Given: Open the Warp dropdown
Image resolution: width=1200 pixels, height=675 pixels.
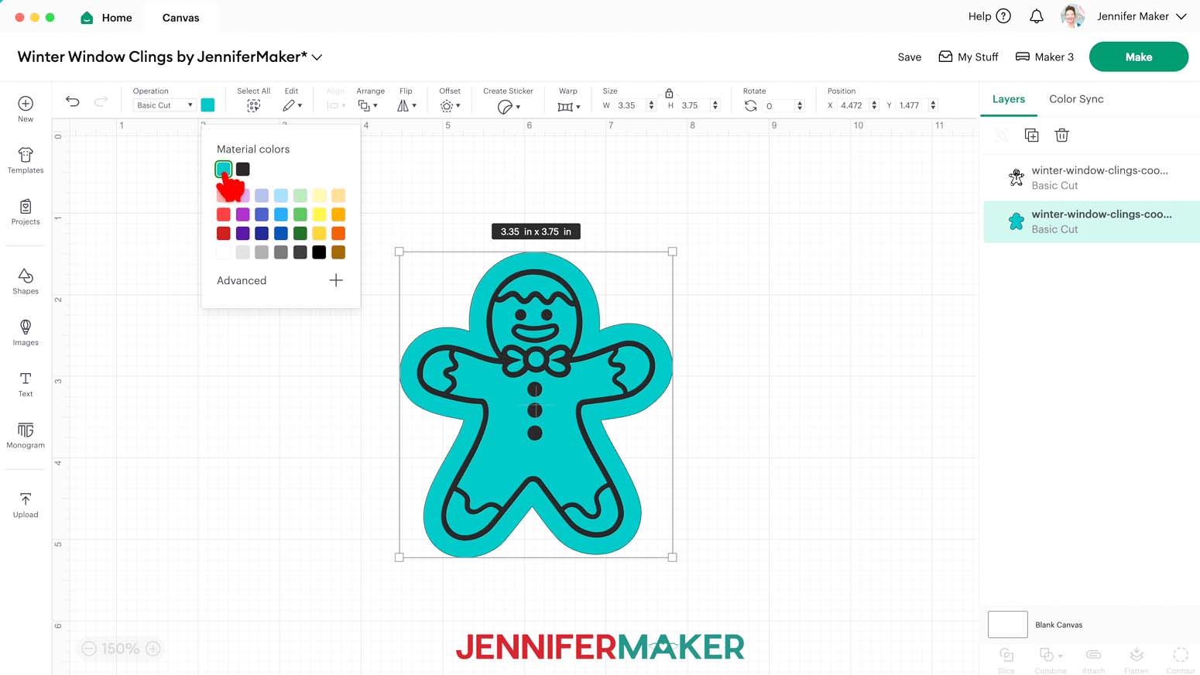Looking at the screenshot, I should point(568,106).
